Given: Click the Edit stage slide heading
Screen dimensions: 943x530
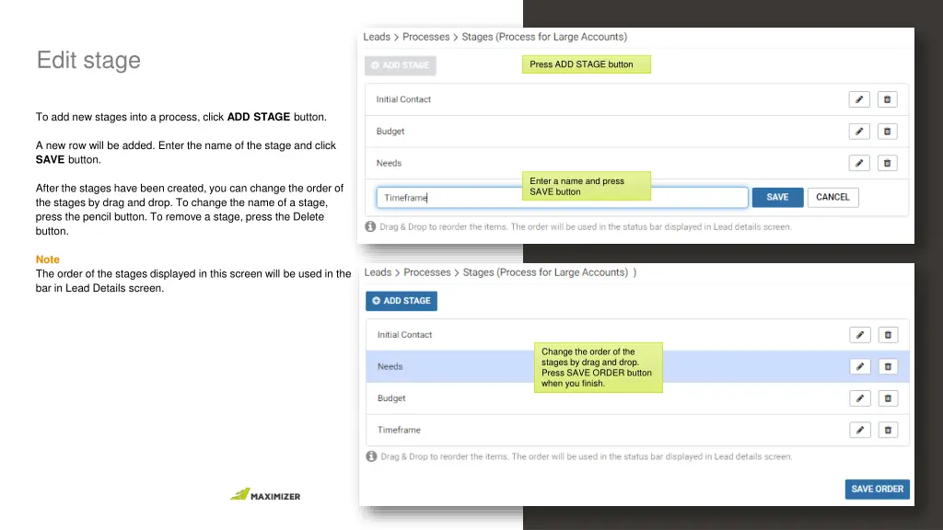Looking at the screenshot, I should [x=88, y=60].
